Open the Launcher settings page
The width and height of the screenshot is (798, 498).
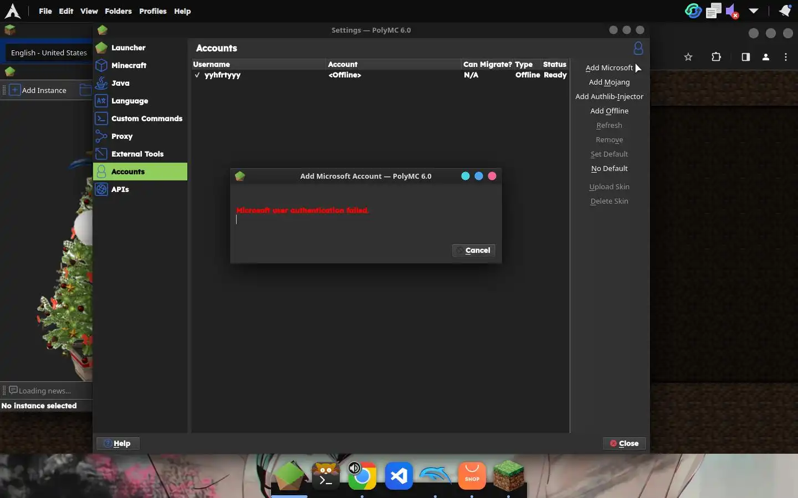point(140,48)
